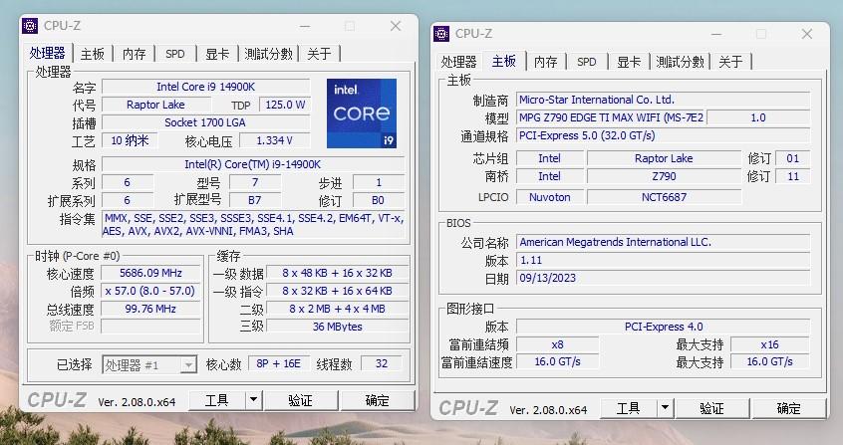Open the 内存 tab in right CPU-Z window
843x445 pixels.
(546, 62)
